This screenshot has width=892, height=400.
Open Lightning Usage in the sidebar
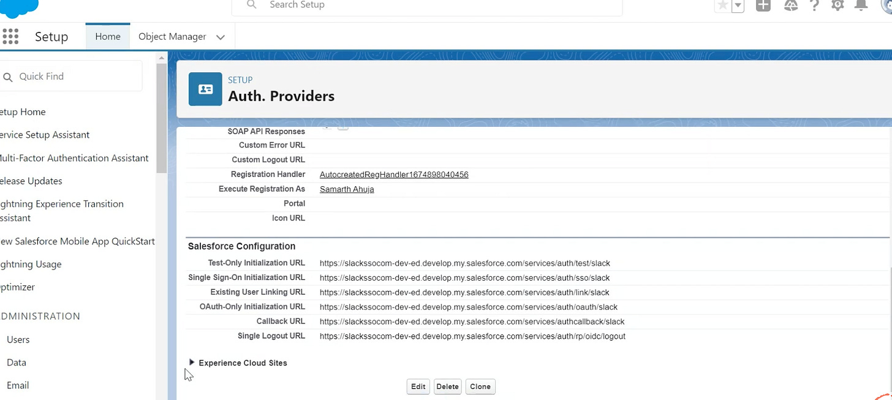pos(31,265)
